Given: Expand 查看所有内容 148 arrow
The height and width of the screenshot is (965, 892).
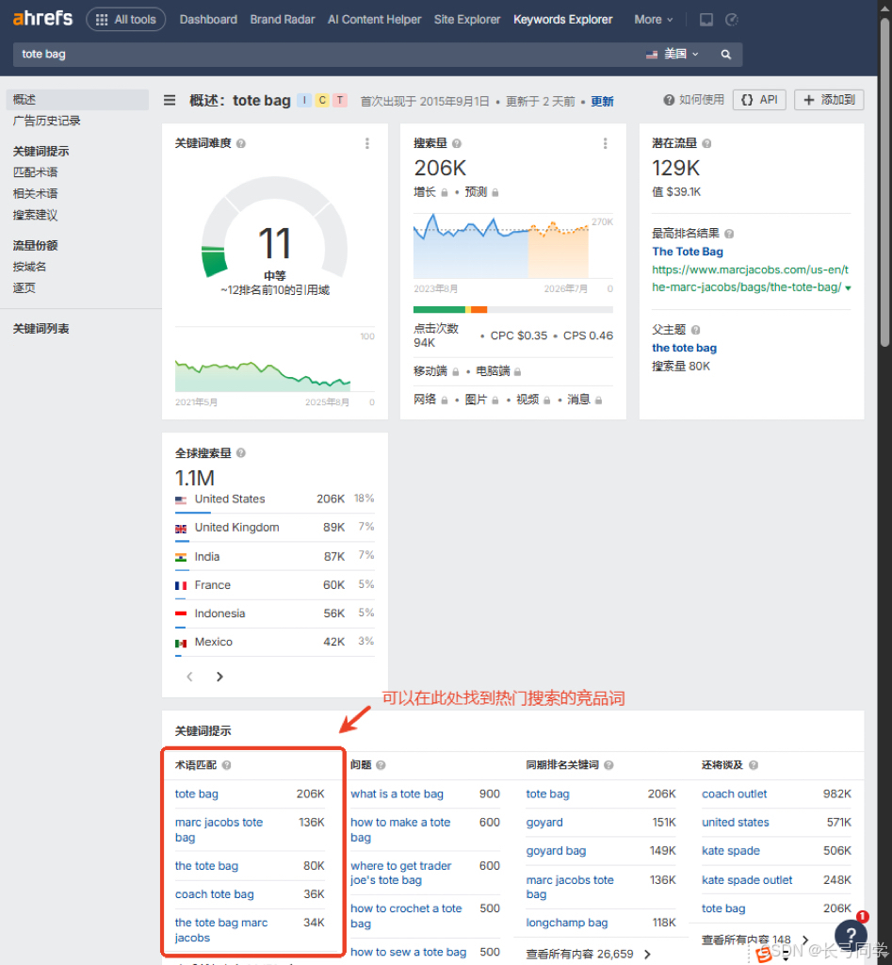Looking at the screenshot, I should 805,940.
